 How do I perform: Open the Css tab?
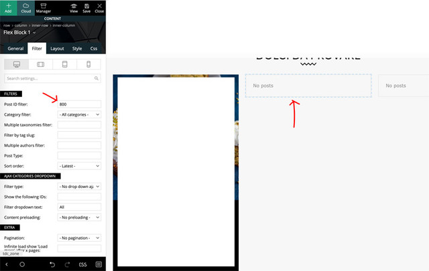(94, 48)
